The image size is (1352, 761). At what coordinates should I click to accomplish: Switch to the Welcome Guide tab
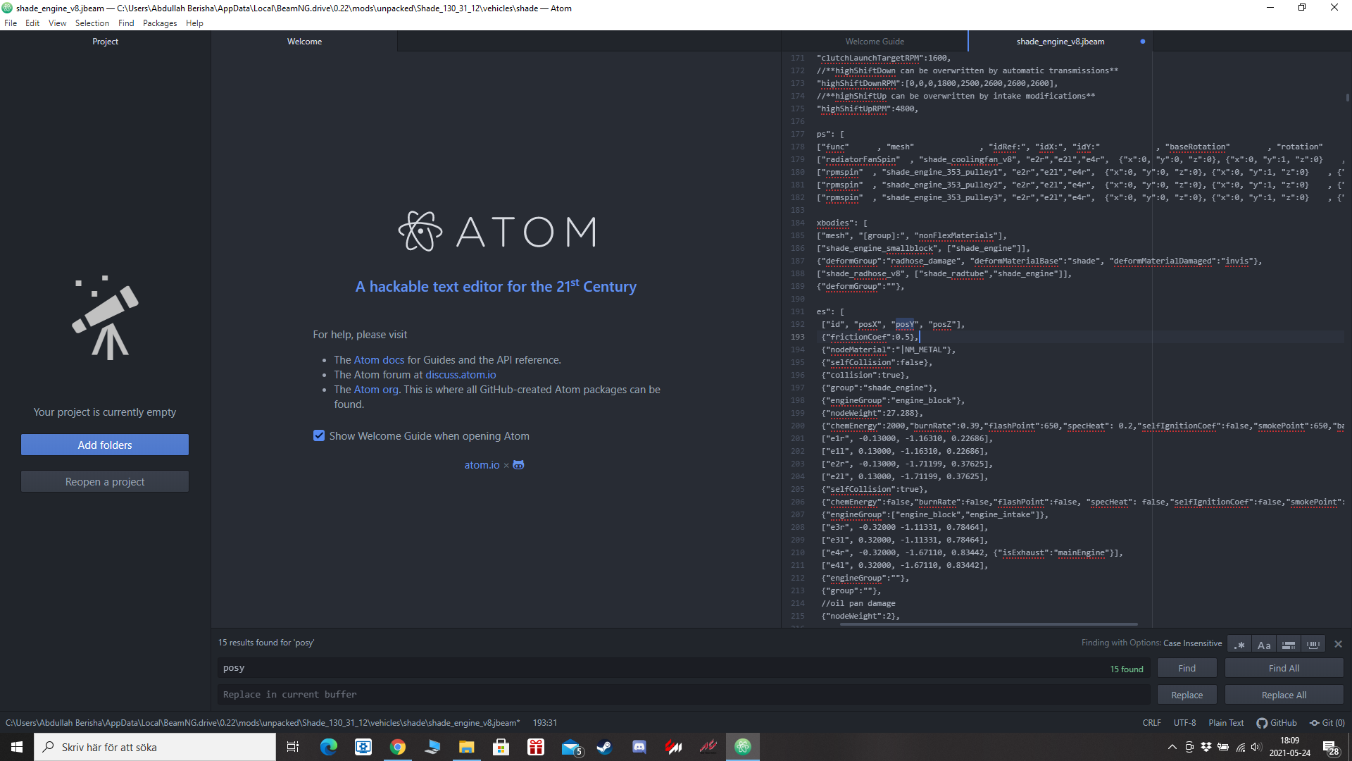point(875,42)
